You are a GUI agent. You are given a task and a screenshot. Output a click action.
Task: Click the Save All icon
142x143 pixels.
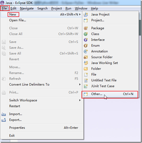pos(4,53)
